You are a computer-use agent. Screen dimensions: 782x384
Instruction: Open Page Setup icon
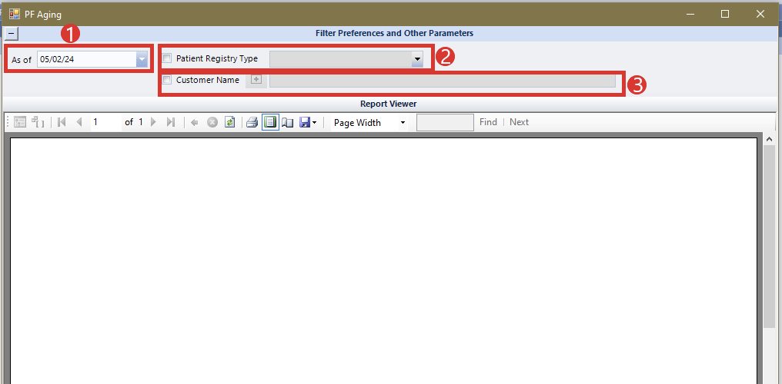point(287,122)
